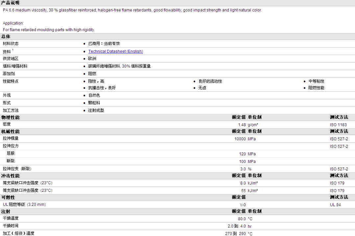
Task: Select the 拉伸应变 (断裂) label
Action: pos(17,169)
